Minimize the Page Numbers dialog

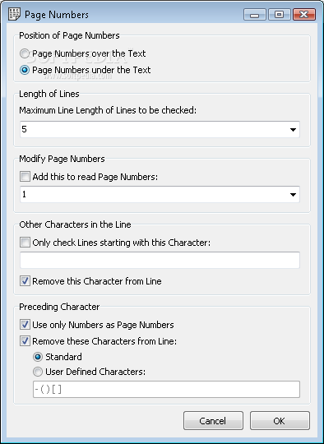pyautogui.click(x=255, y=15)
